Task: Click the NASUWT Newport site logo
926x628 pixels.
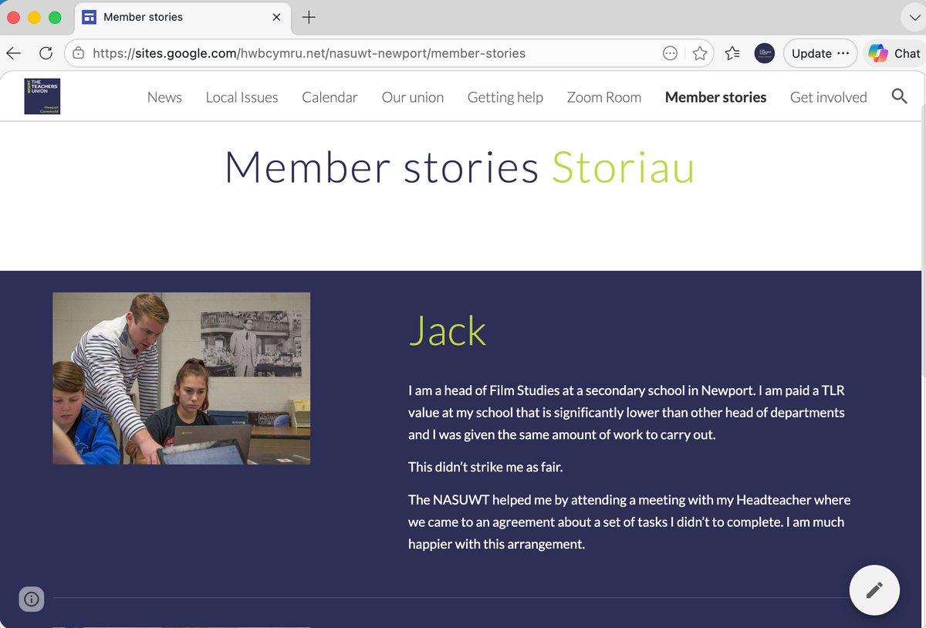Action: click(x=42, y=96)
